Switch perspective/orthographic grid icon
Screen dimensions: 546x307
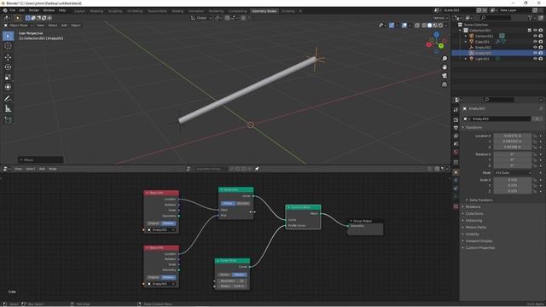(x=444, y=84)
